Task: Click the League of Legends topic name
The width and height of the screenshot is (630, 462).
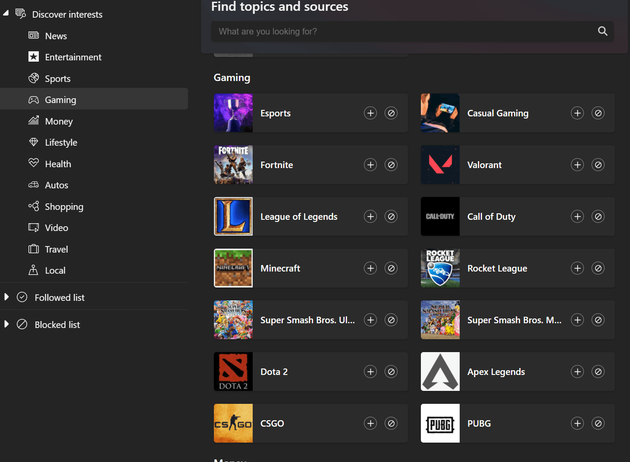Action: (x=299, y=216)
